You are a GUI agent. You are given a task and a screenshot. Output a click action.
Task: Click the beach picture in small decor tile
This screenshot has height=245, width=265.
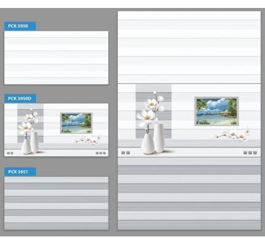(76, 123)
